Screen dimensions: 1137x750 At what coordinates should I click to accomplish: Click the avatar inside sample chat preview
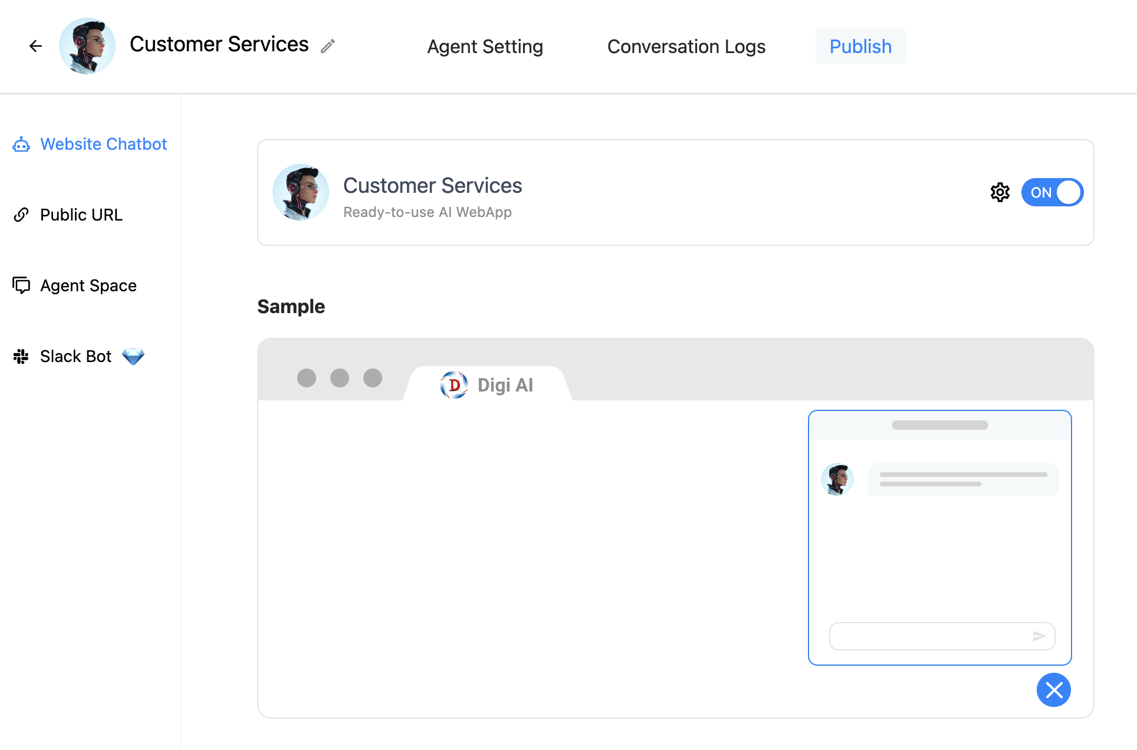tap(837, 479)
